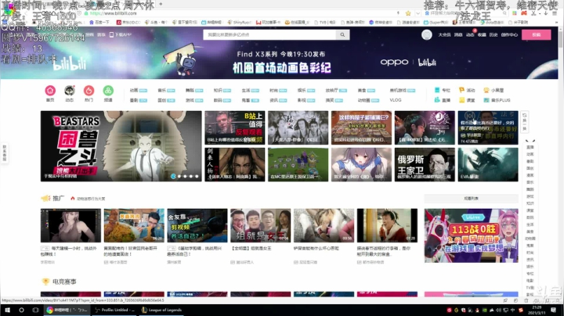The height and width of the screenshot is (316, 564).
Task: Click the ShinyRuo bookmark
Action: 240,22
